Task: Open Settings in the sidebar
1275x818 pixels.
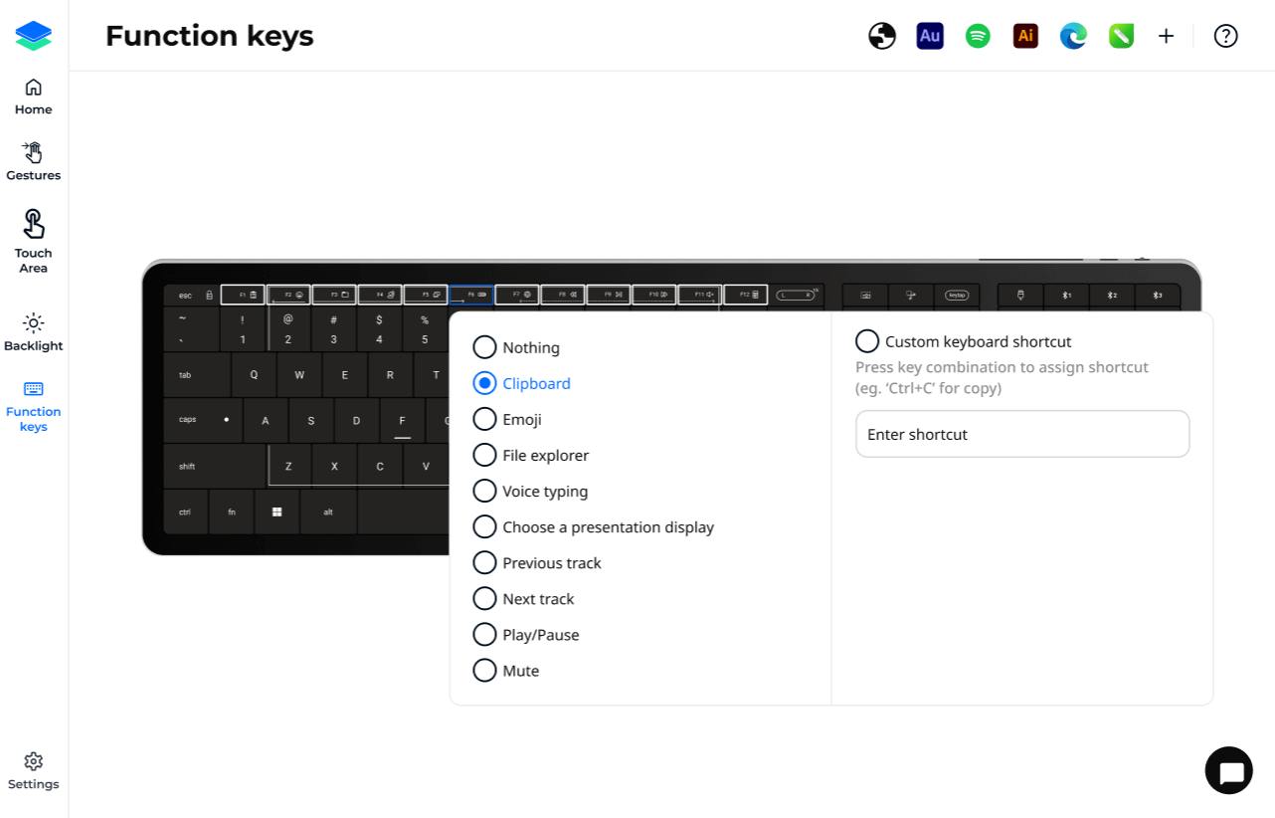Action: 33,771
